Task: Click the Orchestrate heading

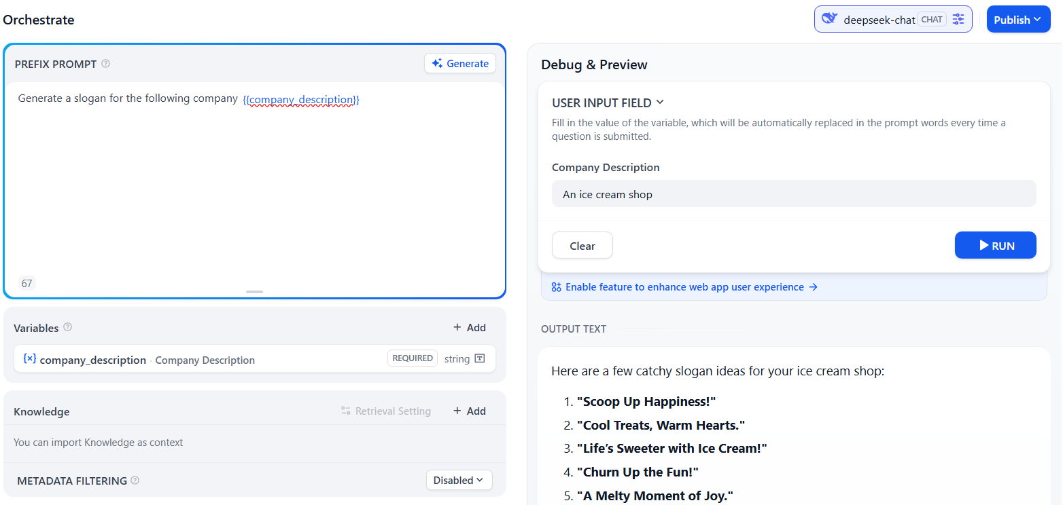Action: coord(39,20)
